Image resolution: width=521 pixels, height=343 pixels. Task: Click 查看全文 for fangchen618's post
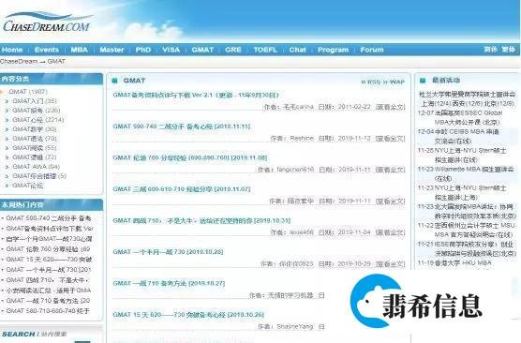tap(390, 170)
